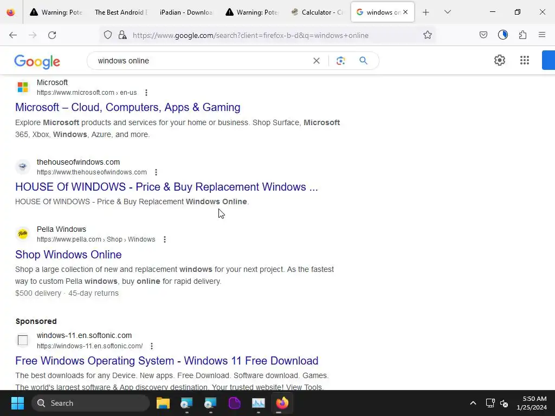555x416 pixels.
Task: Click the magnifier search submit icon
Action: (x=363, y=61)
